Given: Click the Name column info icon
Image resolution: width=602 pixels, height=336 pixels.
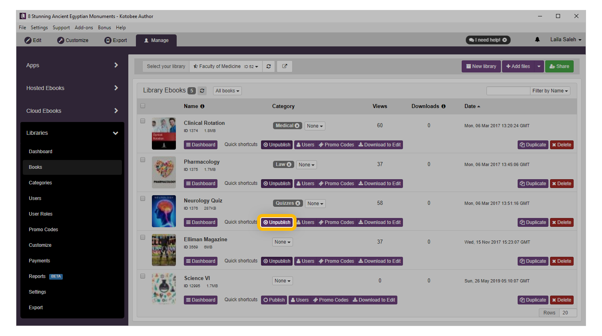Looking at the screenshot, I should click(202, 106).
